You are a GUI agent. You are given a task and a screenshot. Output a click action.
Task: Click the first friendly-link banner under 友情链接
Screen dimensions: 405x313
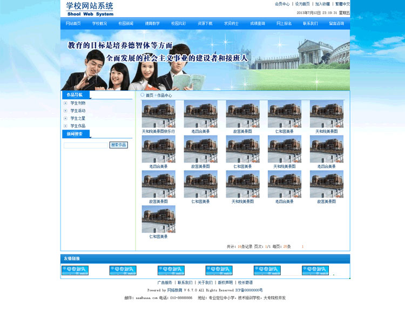(x=75, y=270)
